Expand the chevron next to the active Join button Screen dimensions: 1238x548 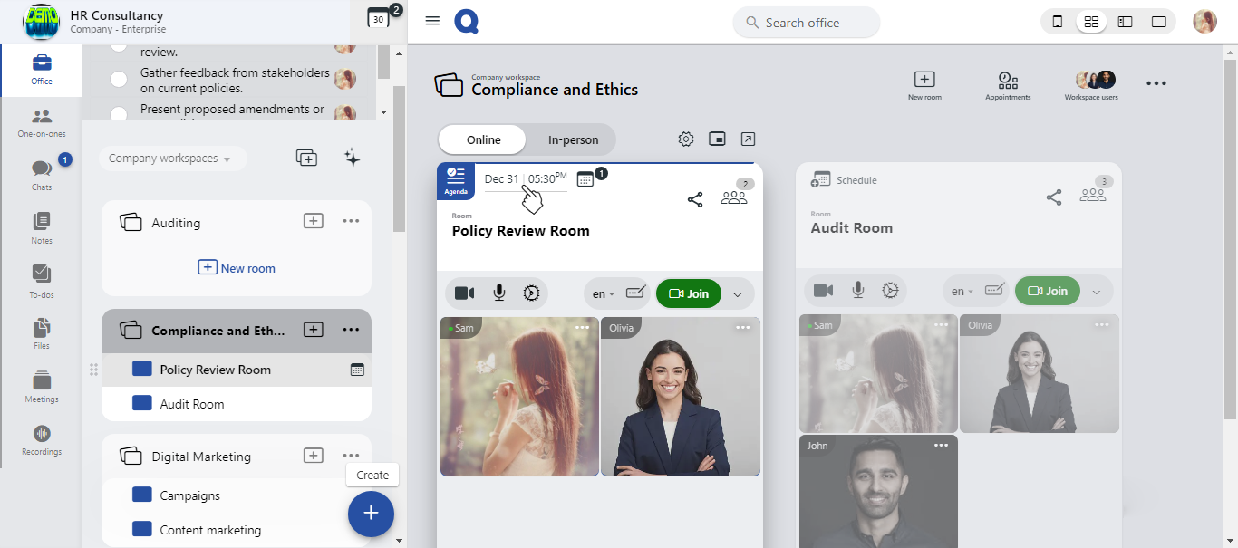click(x=737, y=294)
